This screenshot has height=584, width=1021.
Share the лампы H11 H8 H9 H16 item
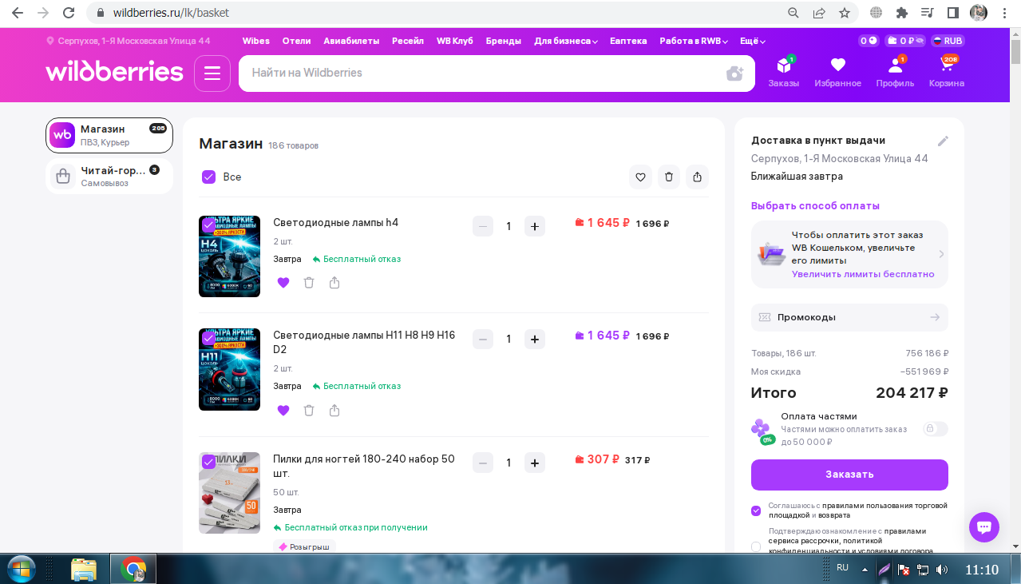[x=334, y=411]
